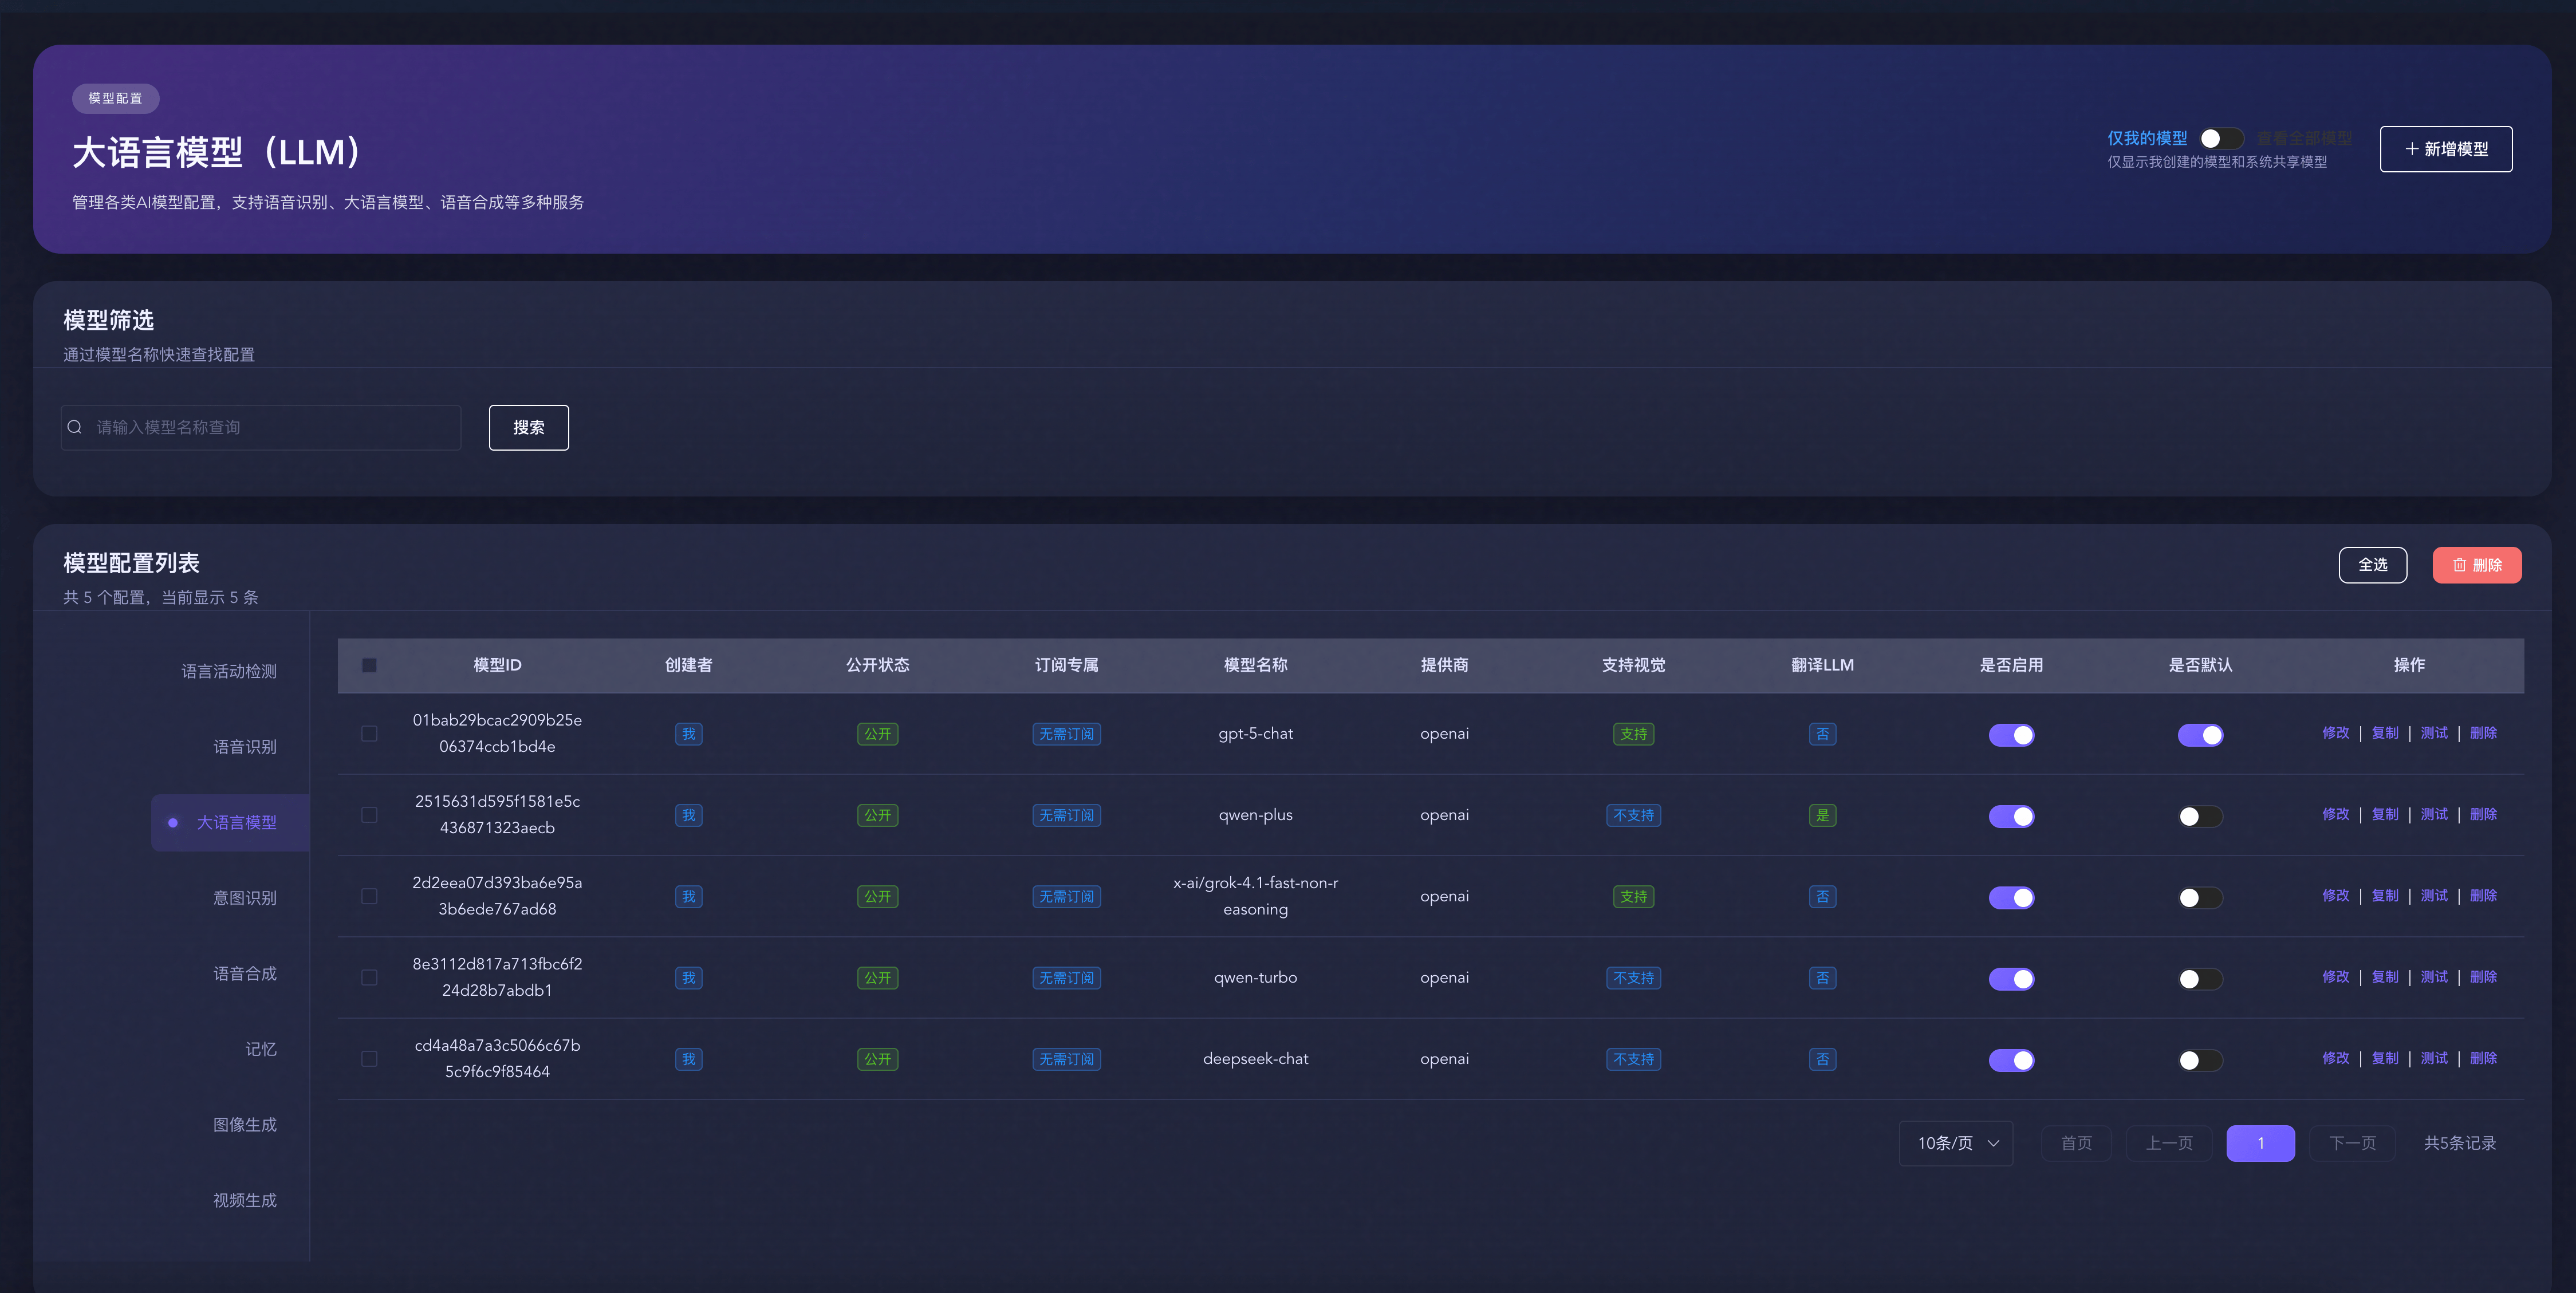Click the 我 creator tag for qwen-turbo

pos(688,978)
